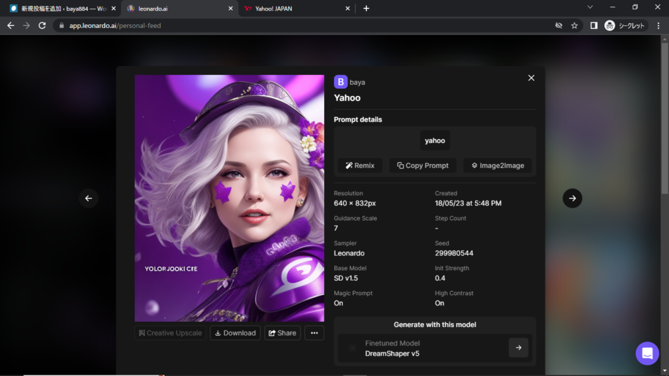The width and height of the screenshot is (669, 376).
Task: Close the image details dialog
Action: coord(531,78)
